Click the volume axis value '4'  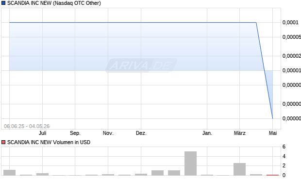pyautogui.click(x=284, y=156)
